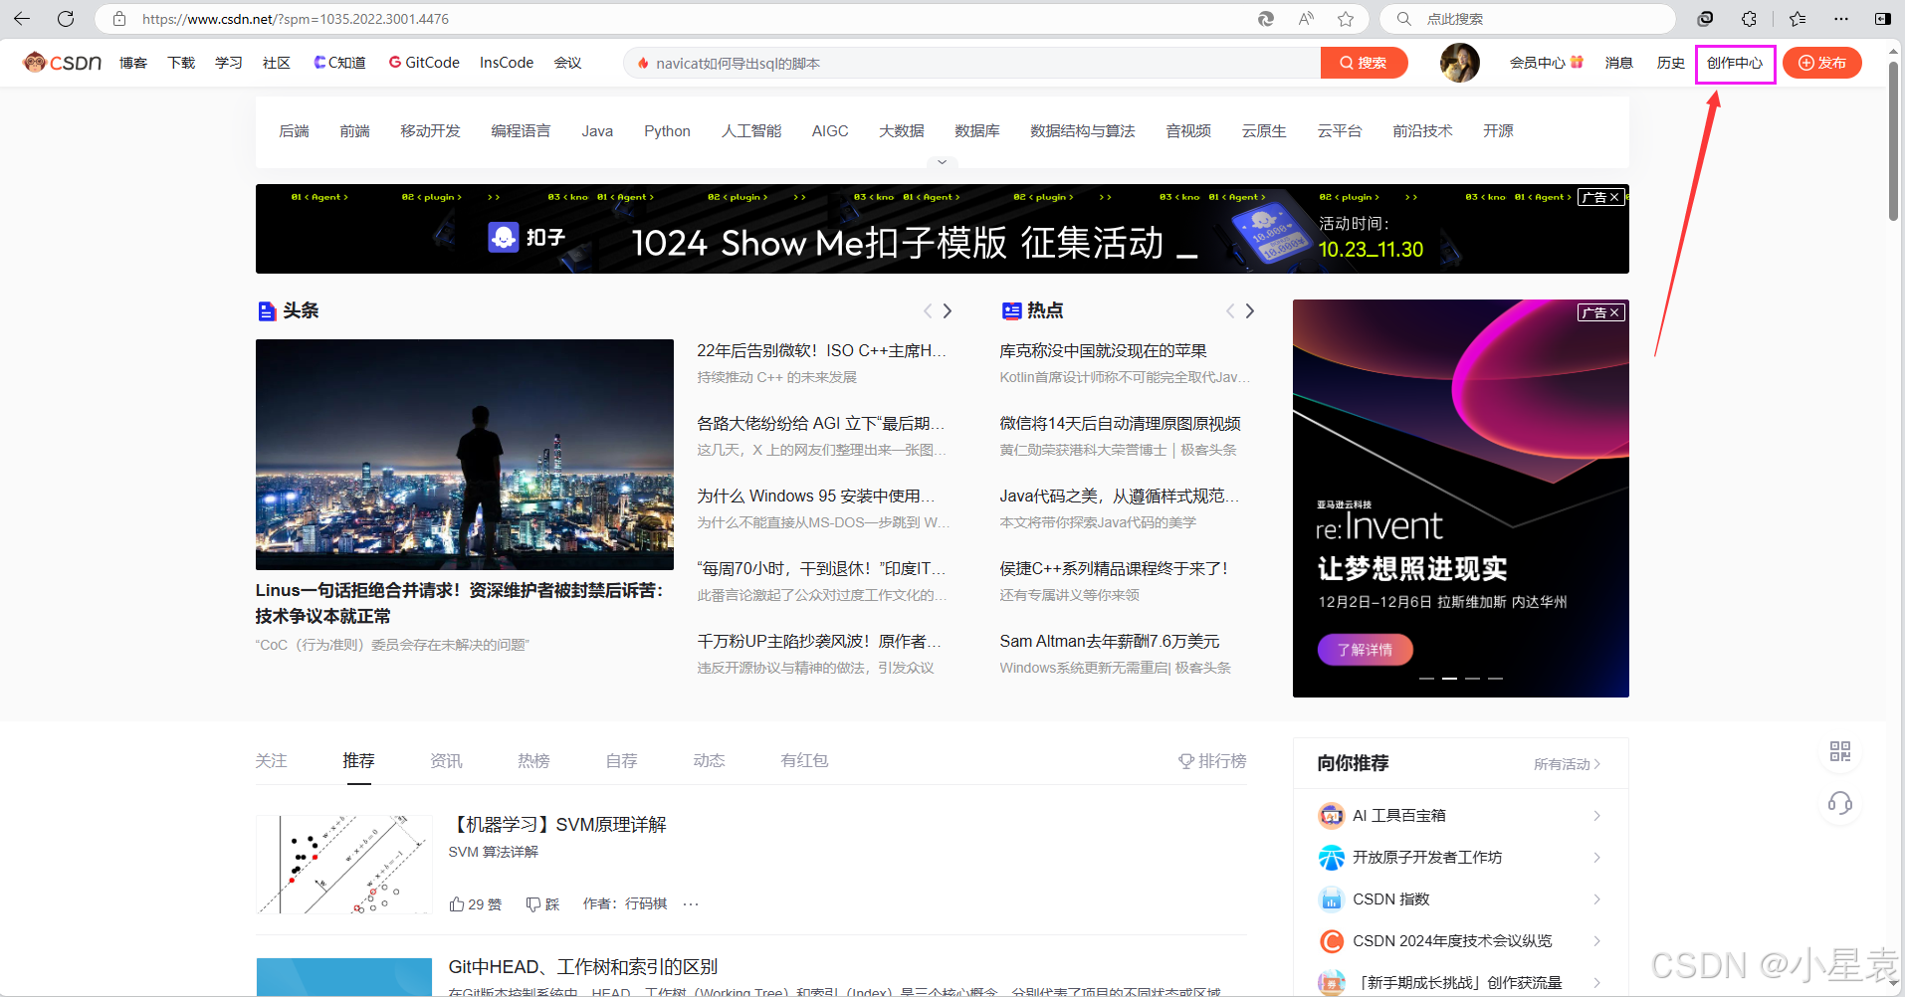Select the AIGC category
This screenshot has height=997, width=1905.
830,131
